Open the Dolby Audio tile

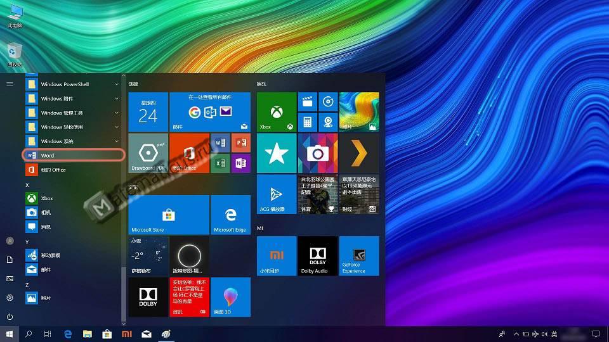pyautogui.click(x=318, y=256)
